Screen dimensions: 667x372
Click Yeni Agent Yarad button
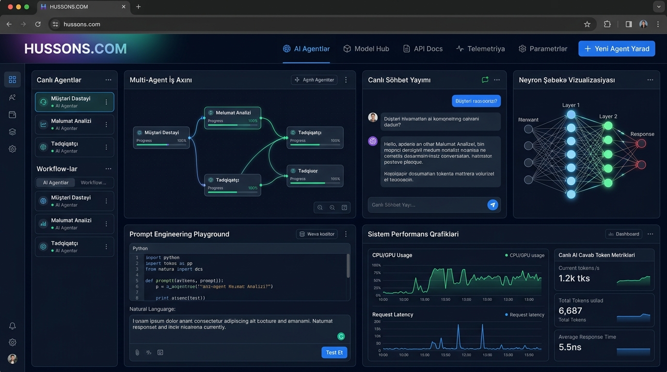coord(617,49)
